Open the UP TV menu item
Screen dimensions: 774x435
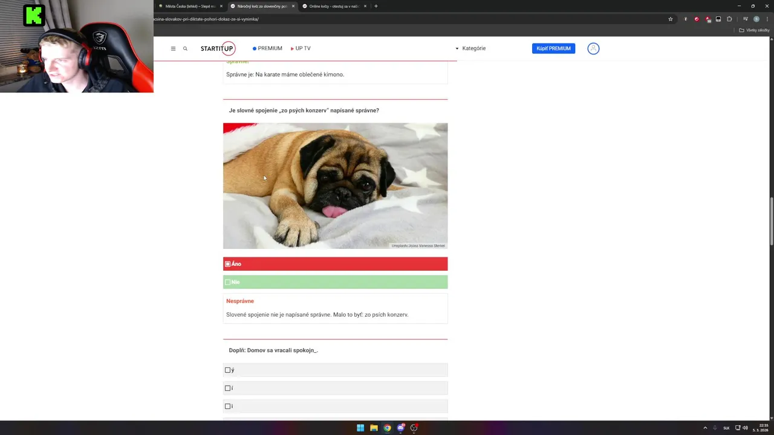pyautogui.click(x=301, y=48)
